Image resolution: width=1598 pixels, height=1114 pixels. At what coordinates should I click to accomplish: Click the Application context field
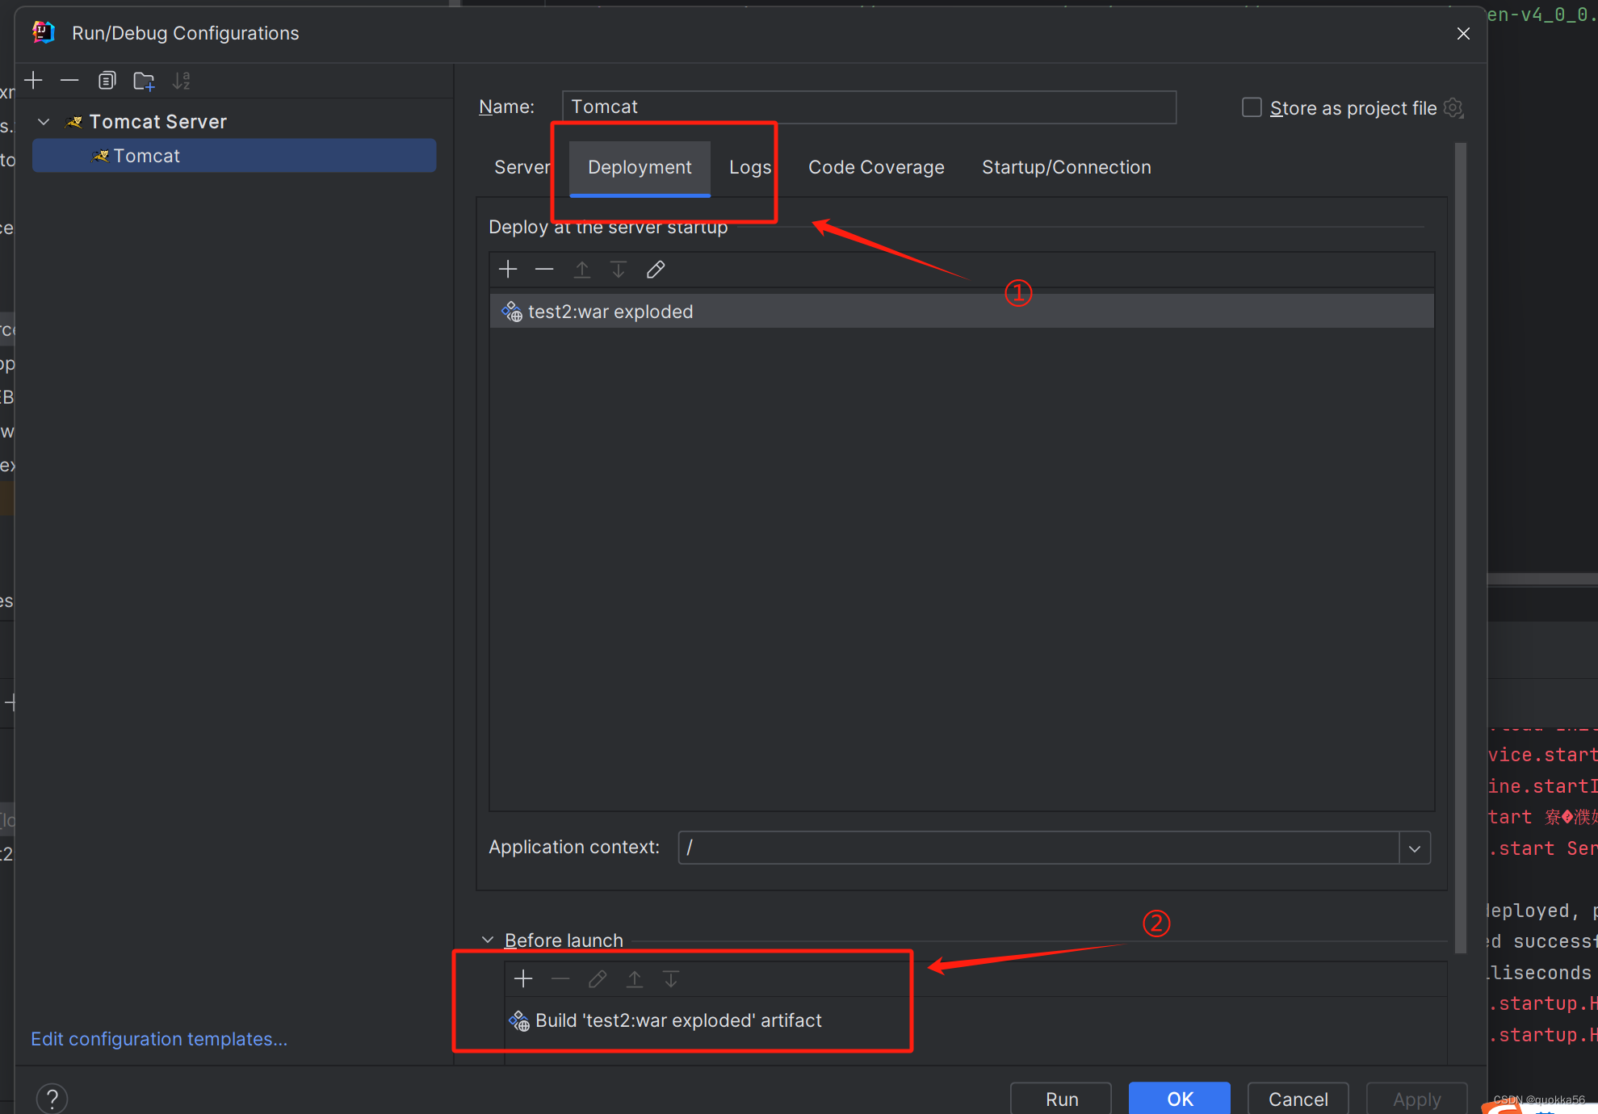(1038, 848)
